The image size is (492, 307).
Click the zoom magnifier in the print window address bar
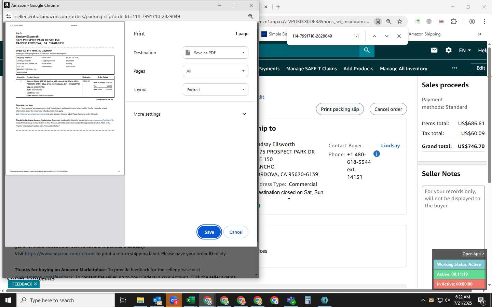250,16
